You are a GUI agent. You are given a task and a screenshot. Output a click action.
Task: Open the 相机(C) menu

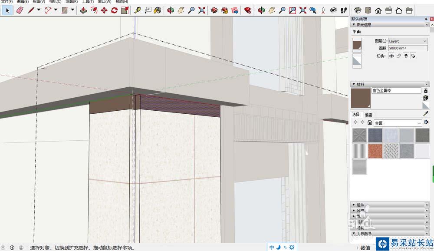[55, 1]
